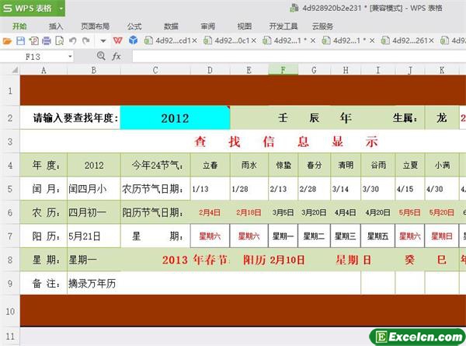
Task: Redo the last action
Action: [x=86, y=40]
